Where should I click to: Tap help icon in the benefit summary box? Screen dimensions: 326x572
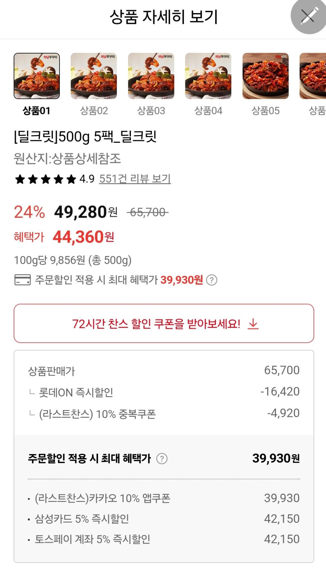[162, 459]
